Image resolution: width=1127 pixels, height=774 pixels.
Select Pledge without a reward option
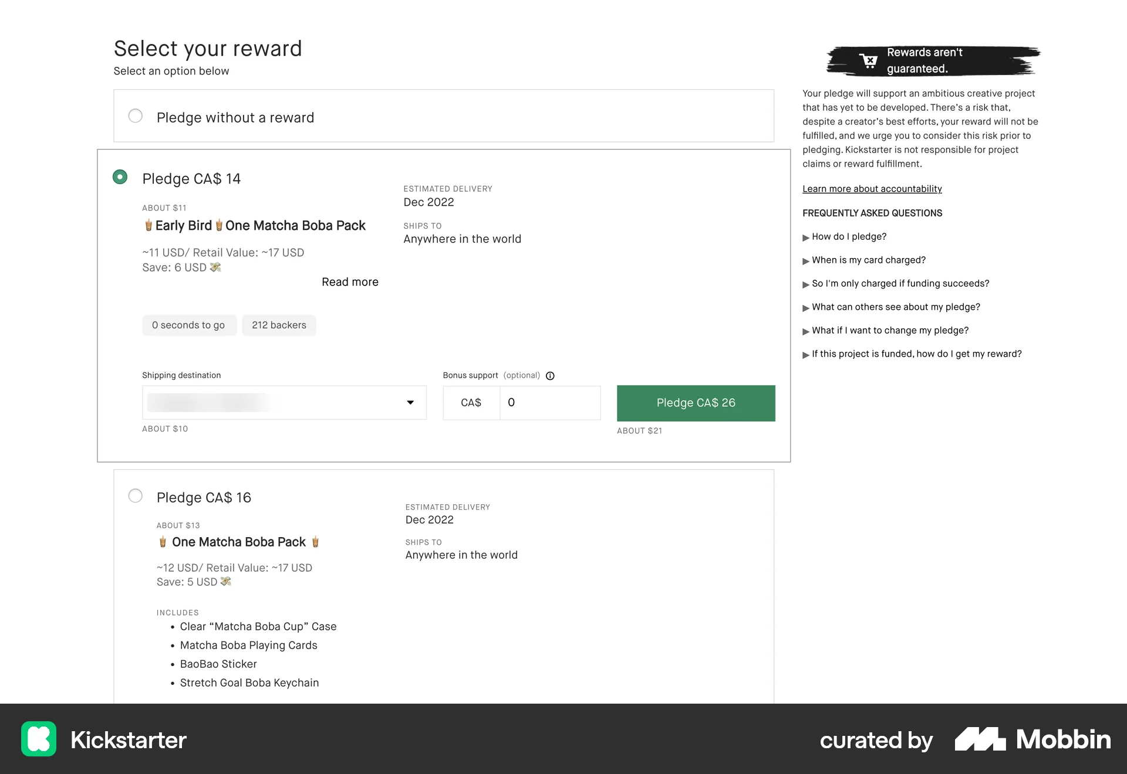pyautogui.click(x=136, y=116)
